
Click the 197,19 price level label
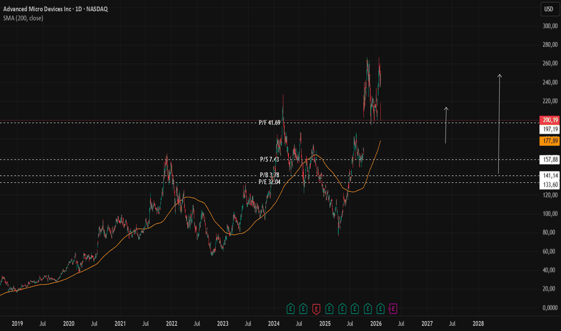coord(550,129)
